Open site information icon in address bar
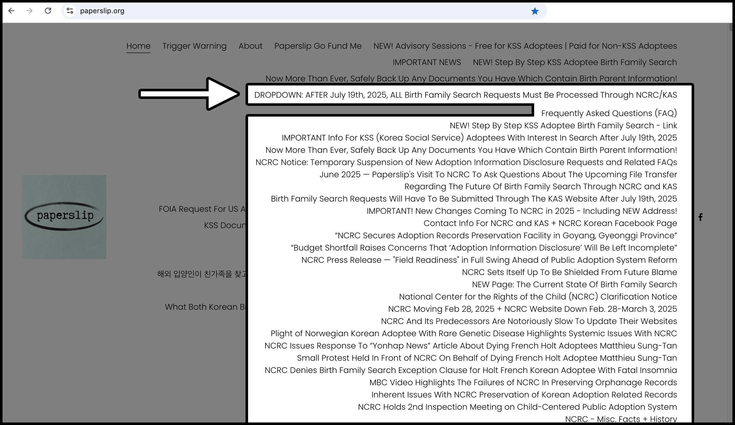 [x=70, y=11]
